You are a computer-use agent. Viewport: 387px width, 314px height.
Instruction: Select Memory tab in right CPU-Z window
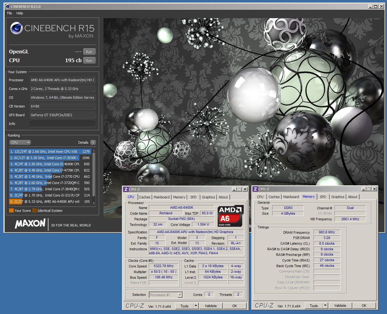tap(309, 197)
